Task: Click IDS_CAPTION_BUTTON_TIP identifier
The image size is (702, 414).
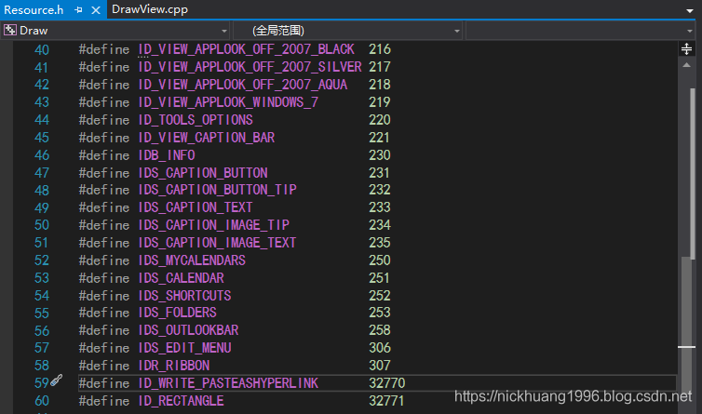Action: point(217,190)
